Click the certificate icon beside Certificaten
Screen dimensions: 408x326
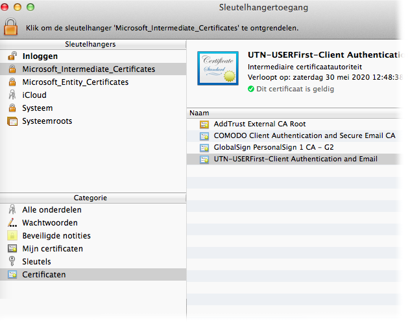point(12,275)
